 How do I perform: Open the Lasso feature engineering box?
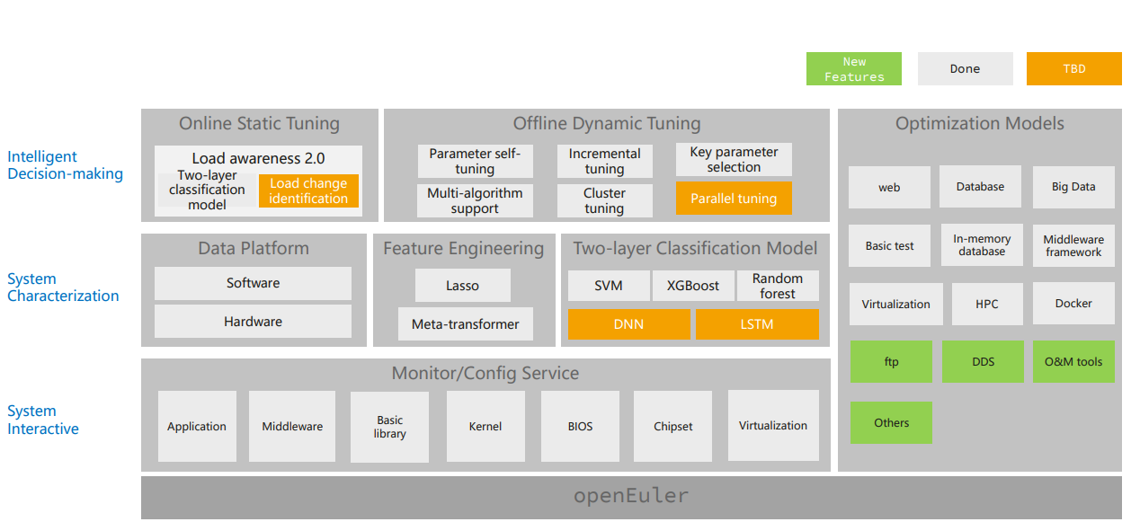(x=462, y=286)
